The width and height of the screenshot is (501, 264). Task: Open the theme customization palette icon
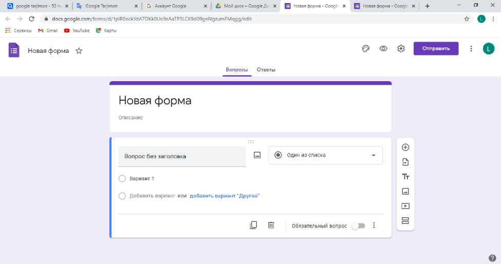click(x=366, y=48)
